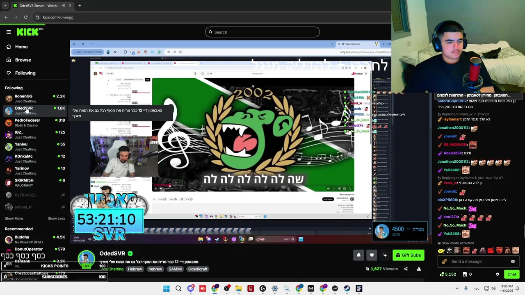Open the Following page link in the sidebar
Viewport: 525px width, 295px height.
[21, 73]
